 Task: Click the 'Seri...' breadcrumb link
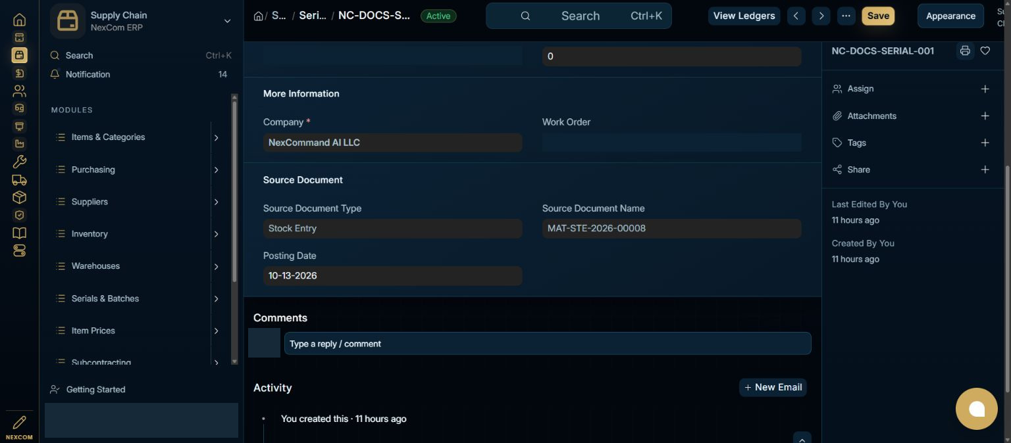(x=313, y=16)
